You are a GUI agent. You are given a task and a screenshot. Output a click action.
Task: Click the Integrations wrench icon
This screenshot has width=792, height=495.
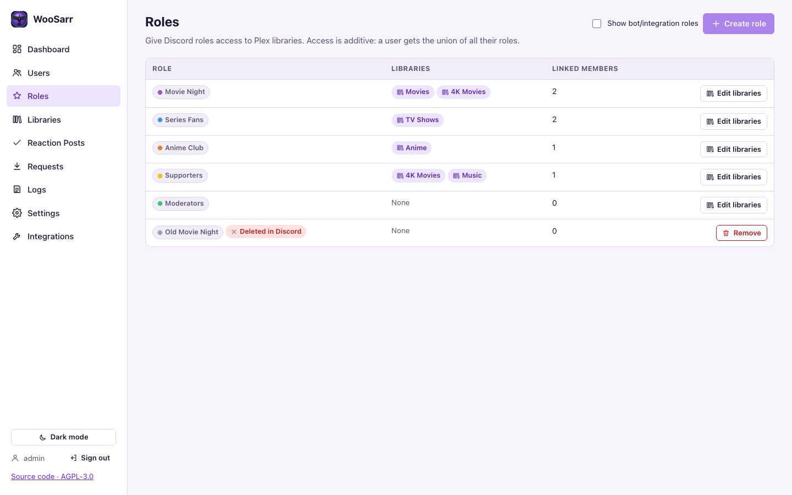click(17, 237)
